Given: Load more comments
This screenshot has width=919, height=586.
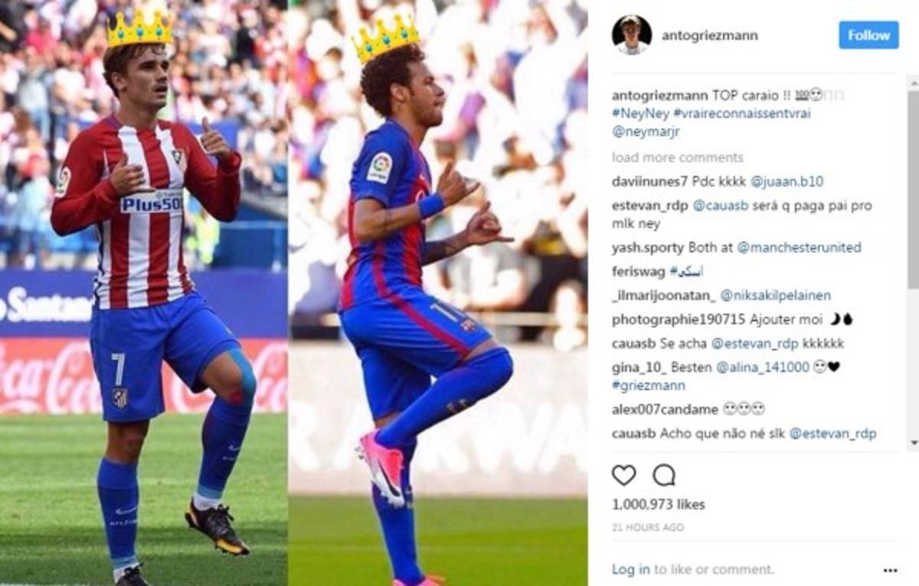Looking at the screenshot, I should pos(678,158).
